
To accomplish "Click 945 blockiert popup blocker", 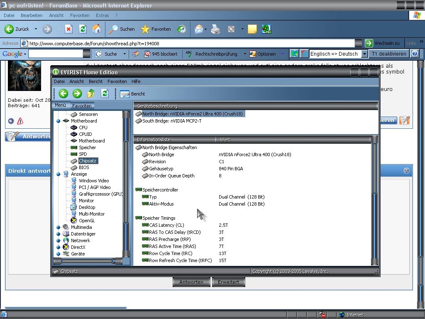I will (161, 54).
